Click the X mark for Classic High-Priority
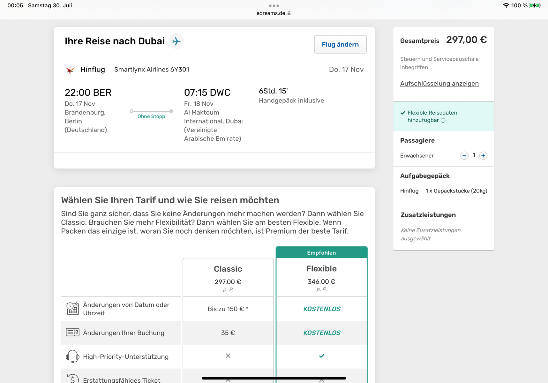The image size is (548, 383). pyautogui.click(x=228, y=356)
